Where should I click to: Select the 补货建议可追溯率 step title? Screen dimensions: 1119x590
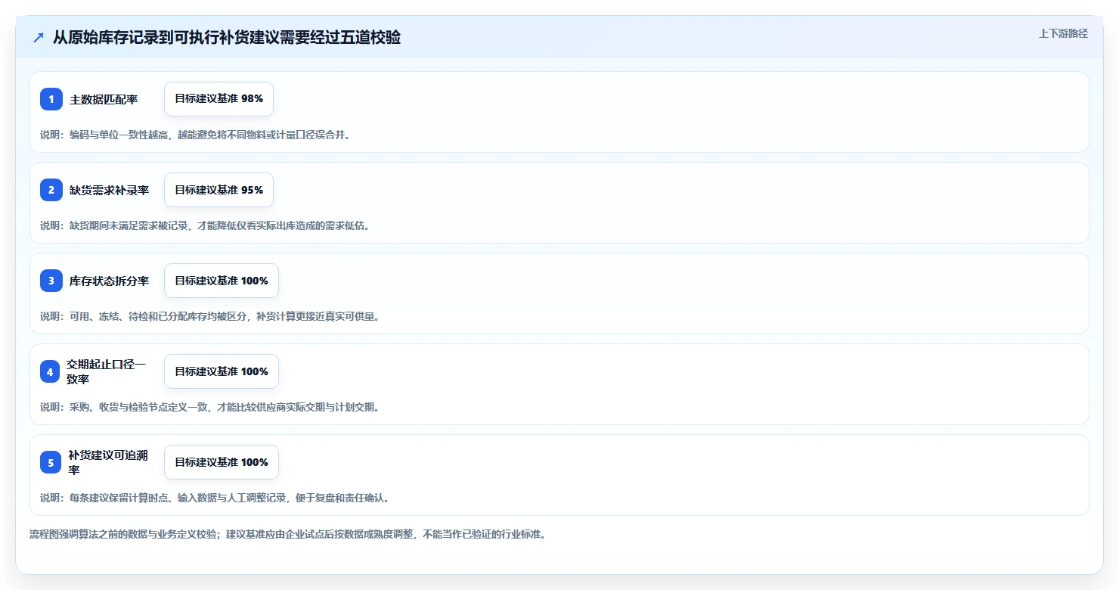coord(108,462)
